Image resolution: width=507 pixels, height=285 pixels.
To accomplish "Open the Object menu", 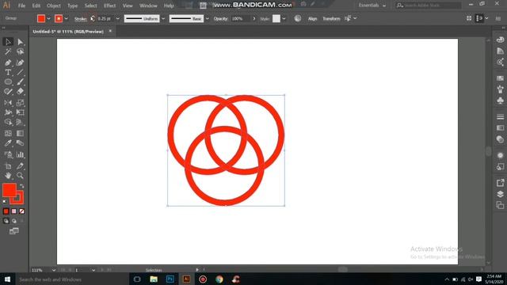I will click(54, 6).
